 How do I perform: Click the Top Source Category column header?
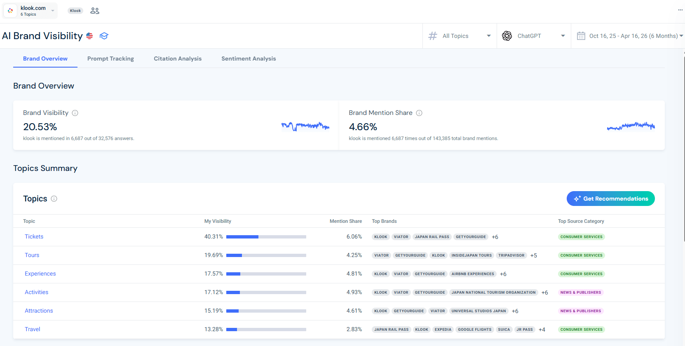tap(581, 221)
